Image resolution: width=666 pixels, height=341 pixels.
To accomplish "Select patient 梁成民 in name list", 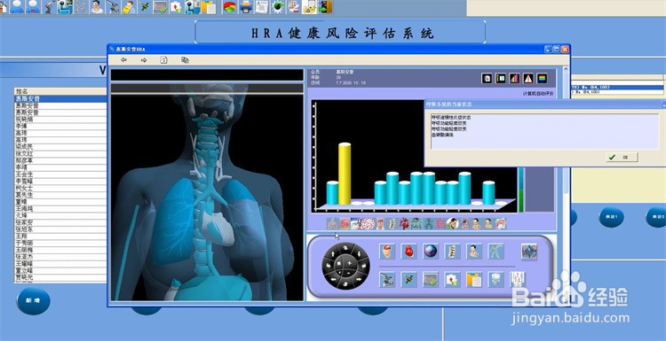I will tap(59, 146).
